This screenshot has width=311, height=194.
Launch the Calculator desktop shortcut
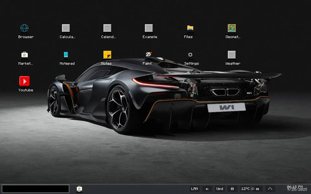66,28
